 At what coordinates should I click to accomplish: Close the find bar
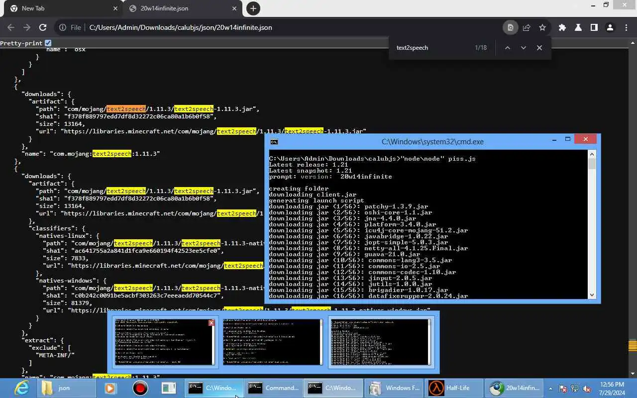(539, 48)
